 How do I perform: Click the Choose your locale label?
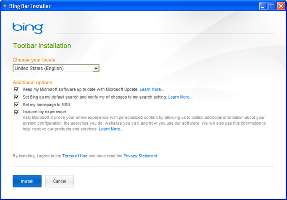click(35, 60)
